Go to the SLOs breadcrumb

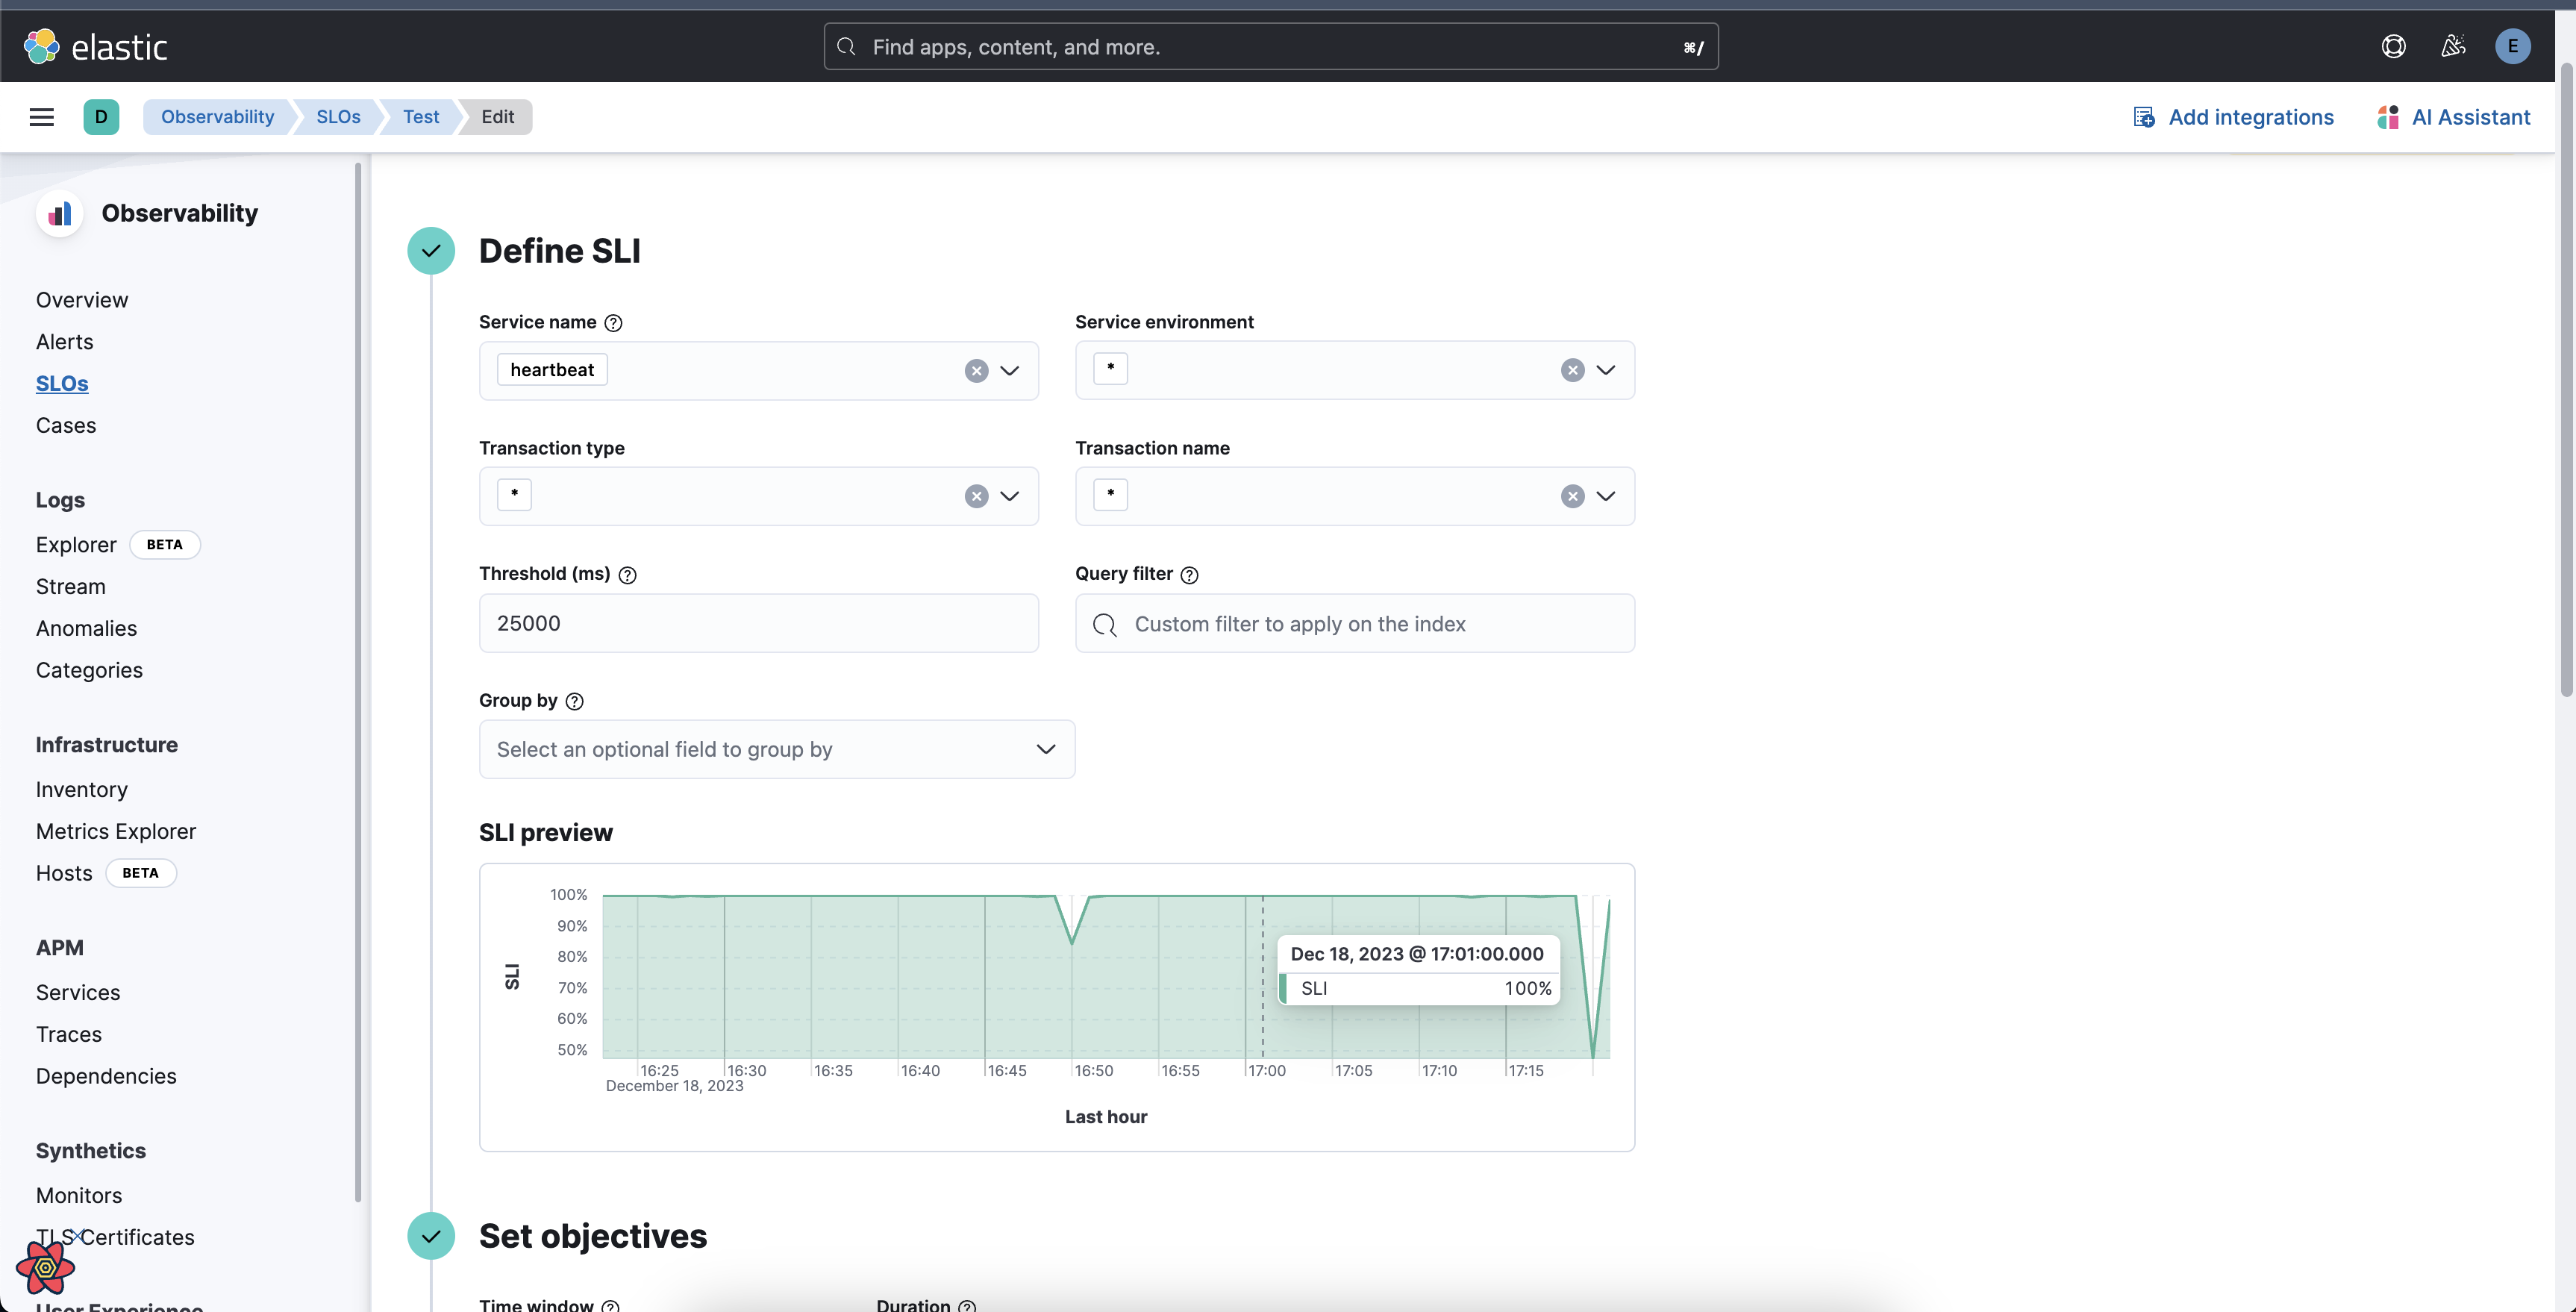338,117
